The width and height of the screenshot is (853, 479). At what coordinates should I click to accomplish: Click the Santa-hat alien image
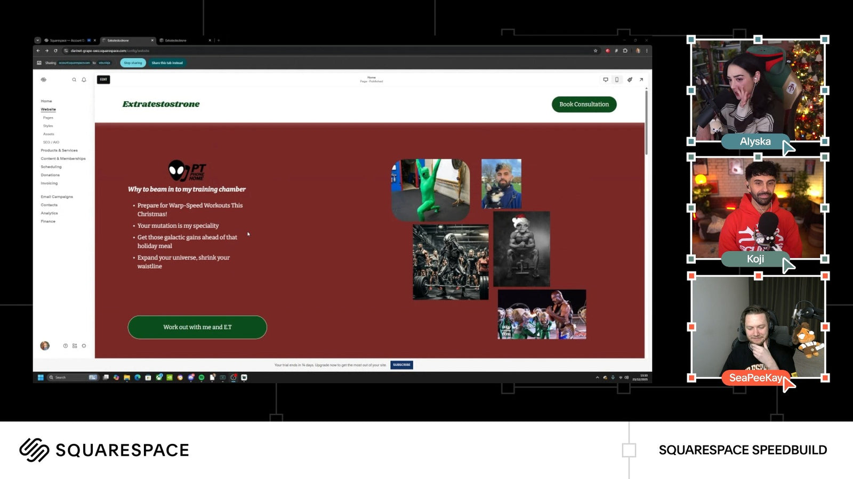click(521, 249)
